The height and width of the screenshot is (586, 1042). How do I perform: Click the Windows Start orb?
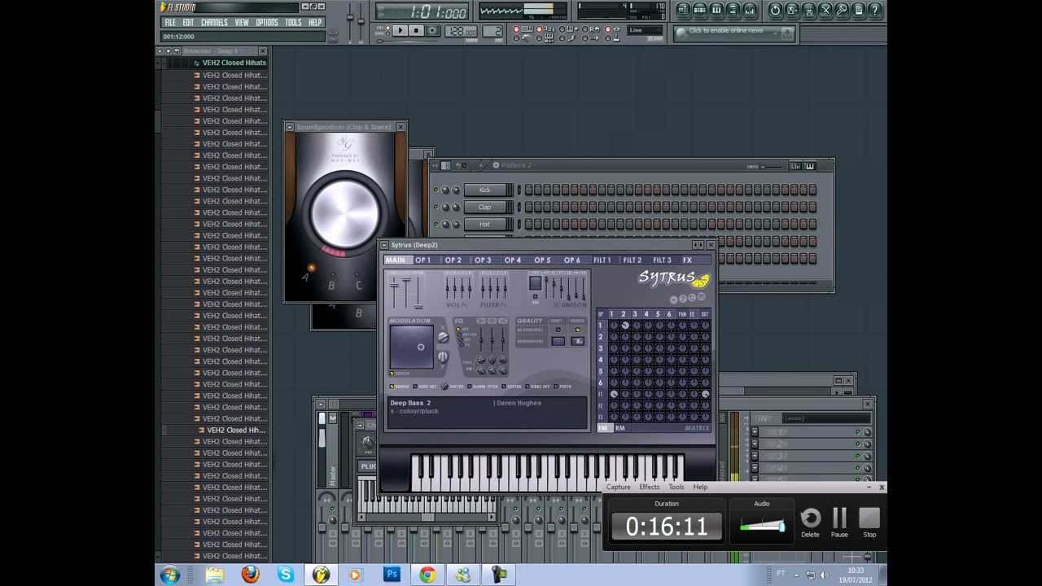click(170, 575)
